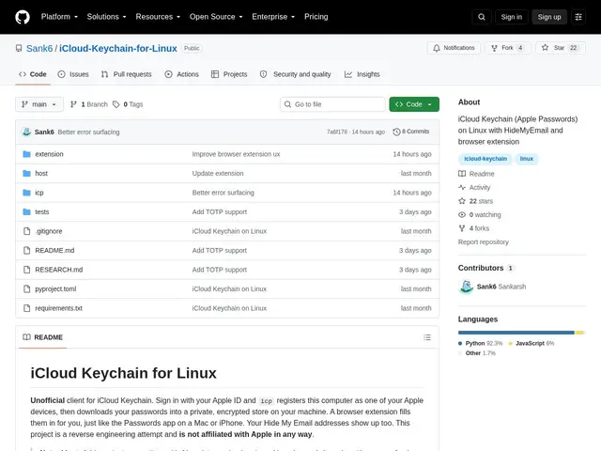Click the .gitignore file icon
Image resolution: width=601 pixels, height=451 pixels.
click(26, 231)
